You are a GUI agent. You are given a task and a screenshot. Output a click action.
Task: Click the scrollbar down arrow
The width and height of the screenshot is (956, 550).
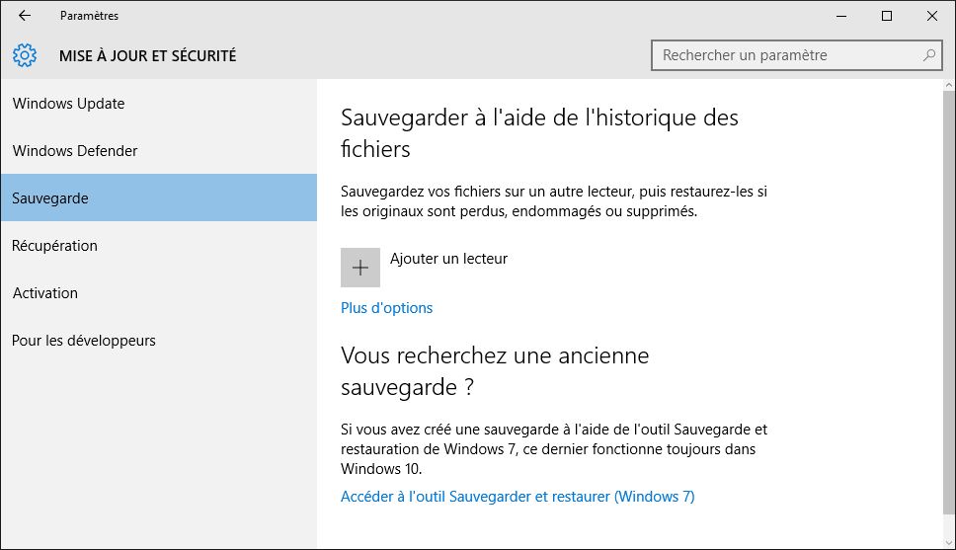click(x=947, y=541)
